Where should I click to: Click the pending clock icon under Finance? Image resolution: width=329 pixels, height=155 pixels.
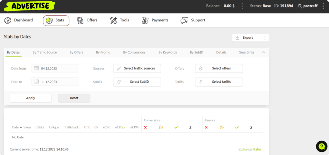pos(222,127)
